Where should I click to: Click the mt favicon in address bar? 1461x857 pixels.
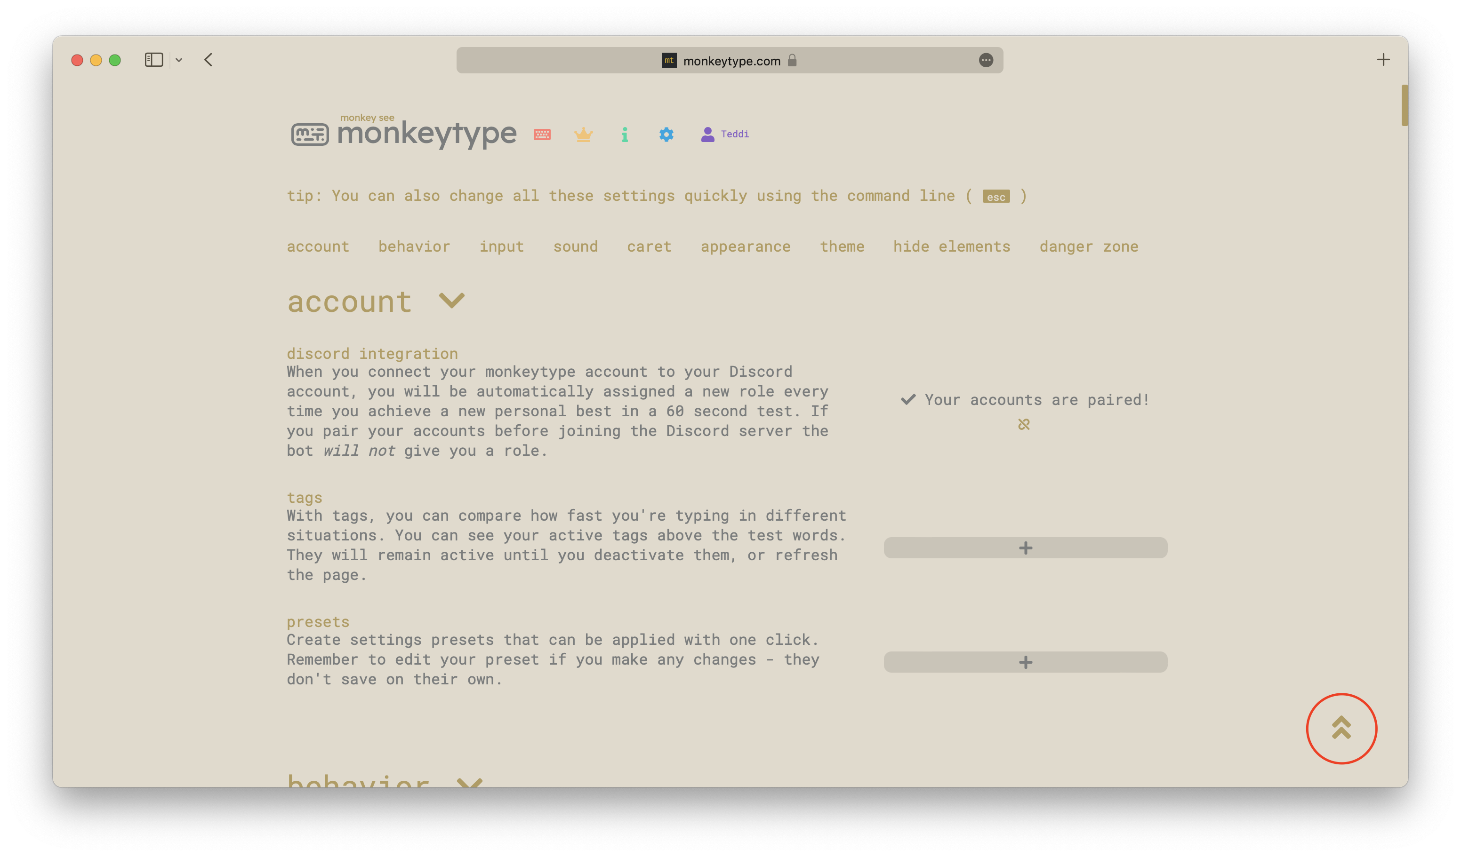[x=669, y=60]
